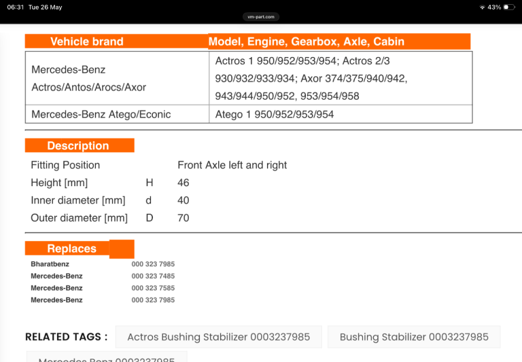The height and width of the screenshot is (362, 522).
Task: Select the 'Atego 1 950/952/953/954' cell
Action: (341, 114)
